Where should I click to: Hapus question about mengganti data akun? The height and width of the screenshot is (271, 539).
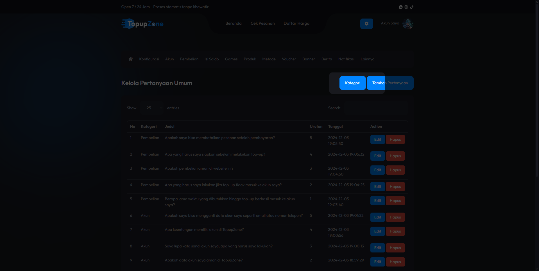pyautogui.click(x=395, y=217)
